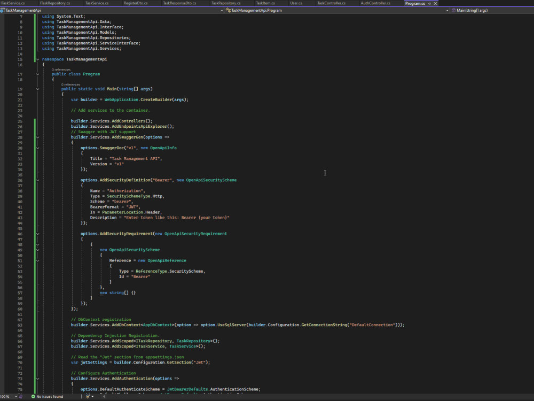Image resolution: width=534 pixels, height=401 pixels.
Task: Open the 100 % zoom level dropdown
Action: pyautogui.click(x=16, y=397)
